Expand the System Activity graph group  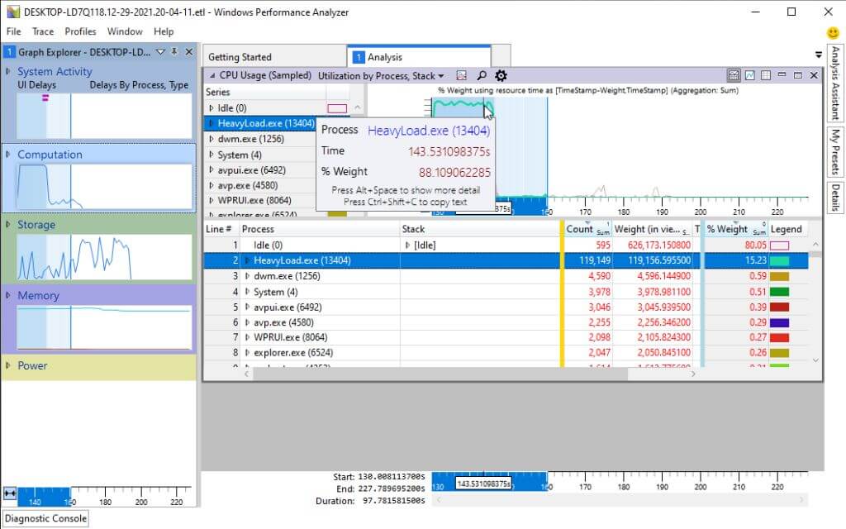(x=9, y=72)
